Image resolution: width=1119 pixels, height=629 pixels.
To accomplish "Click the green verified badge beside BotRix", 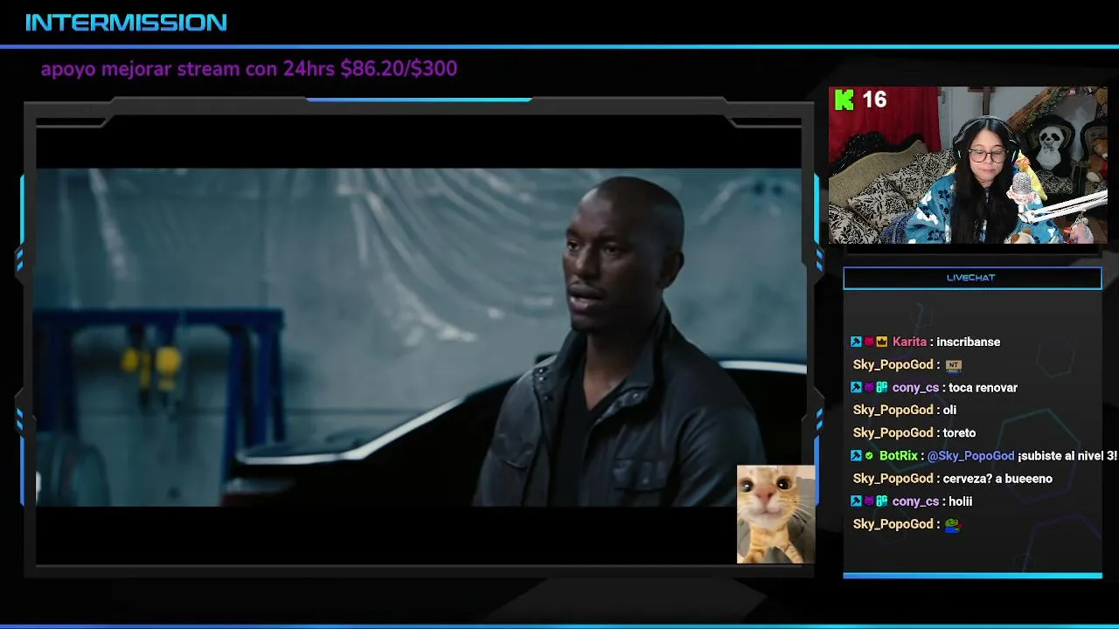I will click(x=869, y=455).
